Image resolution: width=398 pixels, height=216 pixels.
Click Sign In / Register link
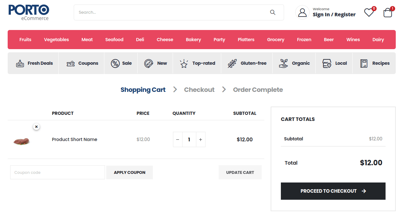tap(334, 14)
